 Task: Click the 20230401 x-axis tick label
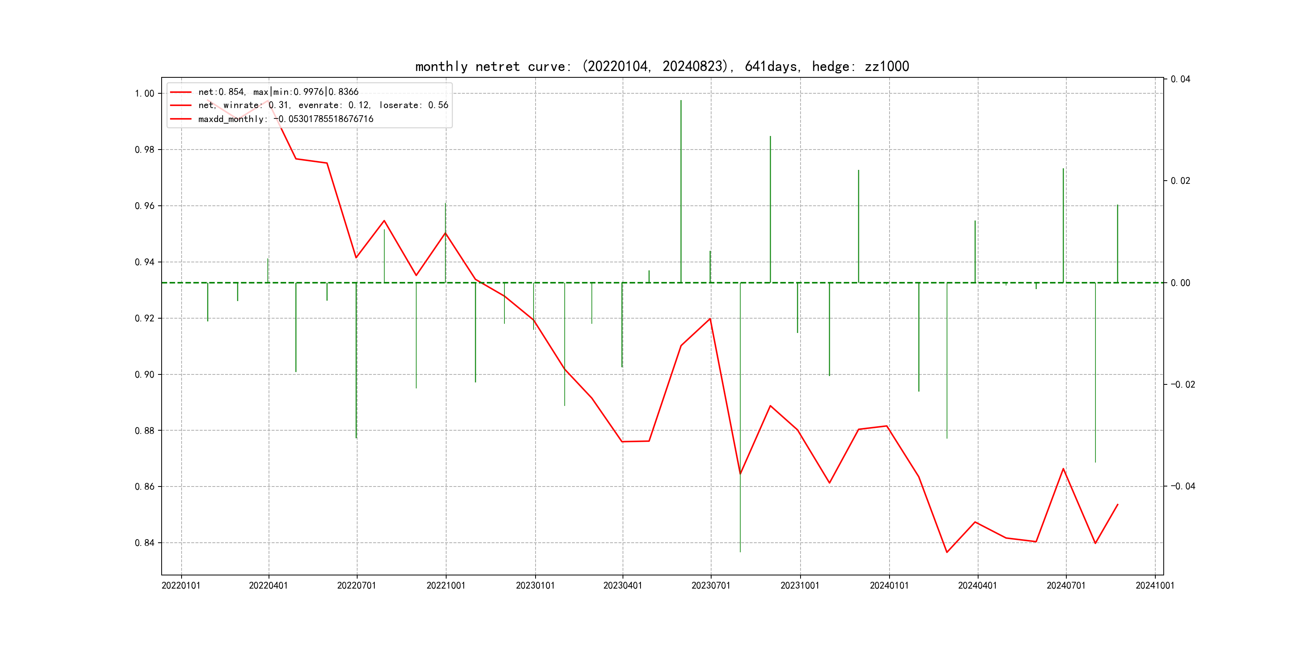(x=623, y=585)
